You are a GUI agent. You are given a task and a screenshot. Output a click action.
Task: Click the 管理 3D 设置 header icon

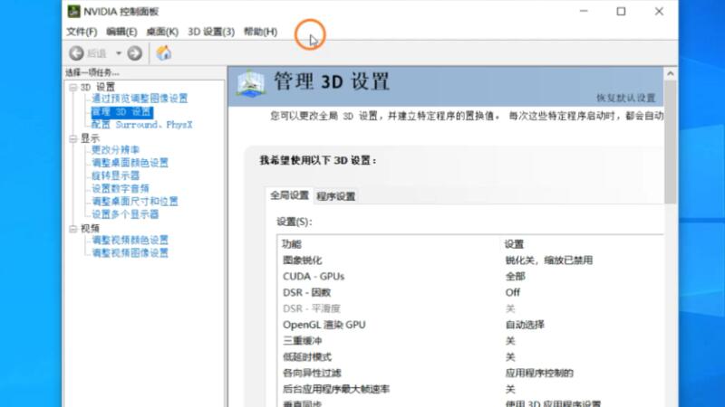[x=251, y=82]
